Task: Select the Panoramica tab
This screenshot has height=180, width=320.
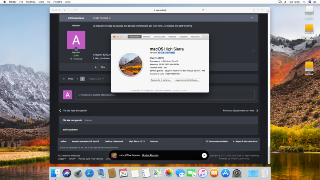Action: coord(134,37)
